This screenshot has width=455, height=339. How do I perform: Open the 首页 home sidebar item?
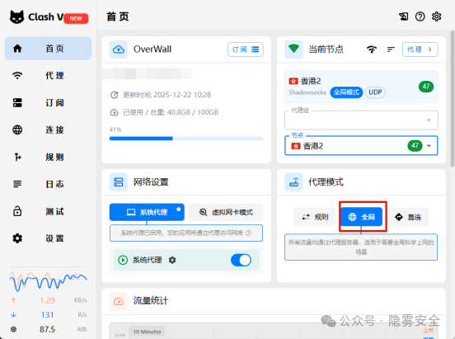48,49
